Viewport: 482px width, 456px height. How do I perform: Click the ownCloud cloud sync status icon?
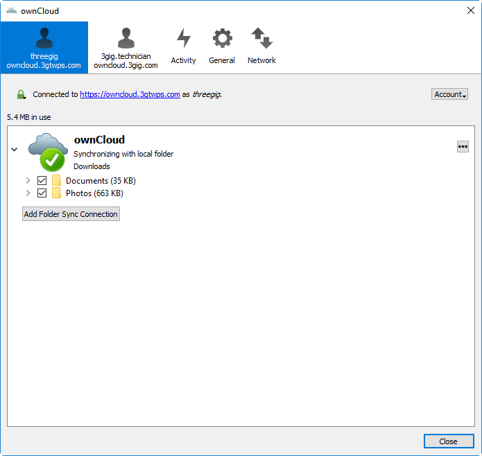pos(48,152)
